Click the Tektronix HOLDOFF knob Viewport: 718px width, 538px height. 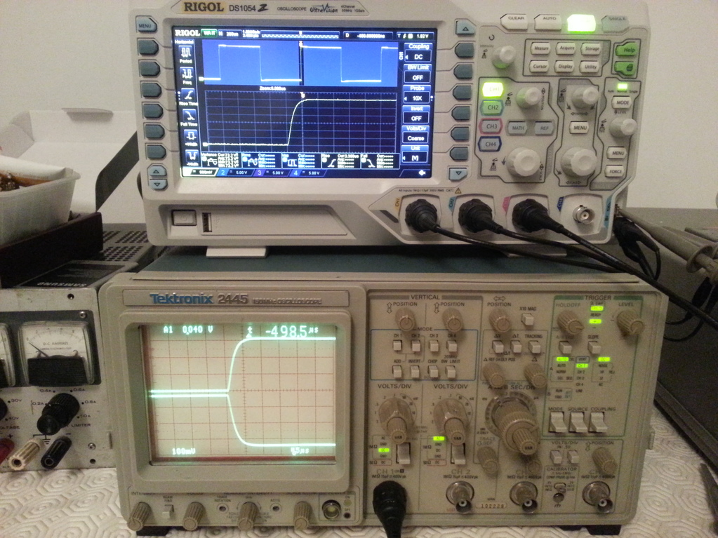pos(570,322)
